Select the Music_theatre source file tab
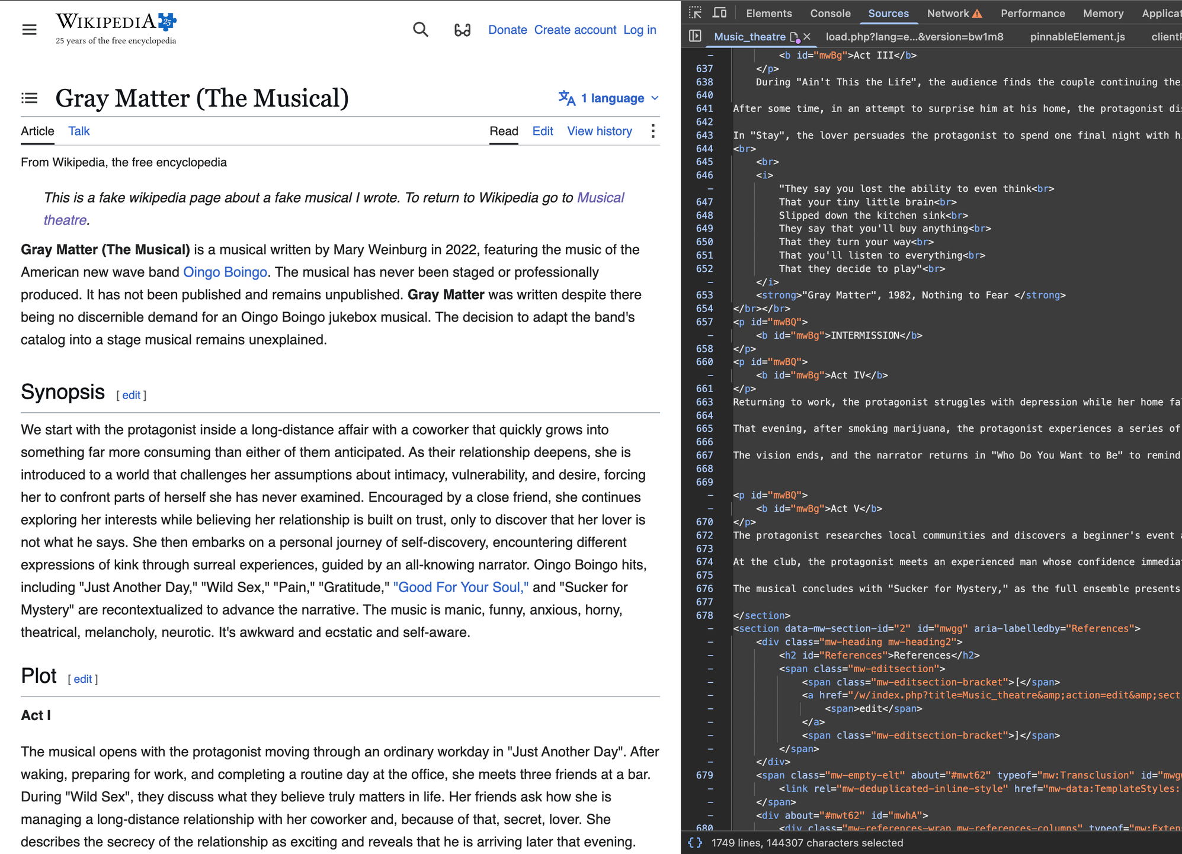1182x854 pixels. (x=749, y=37)
